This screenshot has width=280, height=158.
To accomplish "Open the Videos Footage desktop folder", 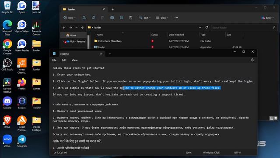I will coord(36,123).
